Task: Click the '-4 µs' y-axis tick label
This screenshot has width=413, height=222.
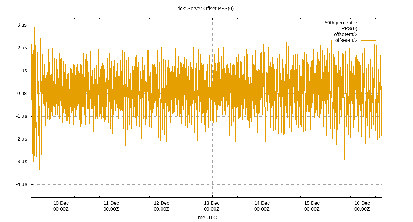Action: (x=22, y=184)
